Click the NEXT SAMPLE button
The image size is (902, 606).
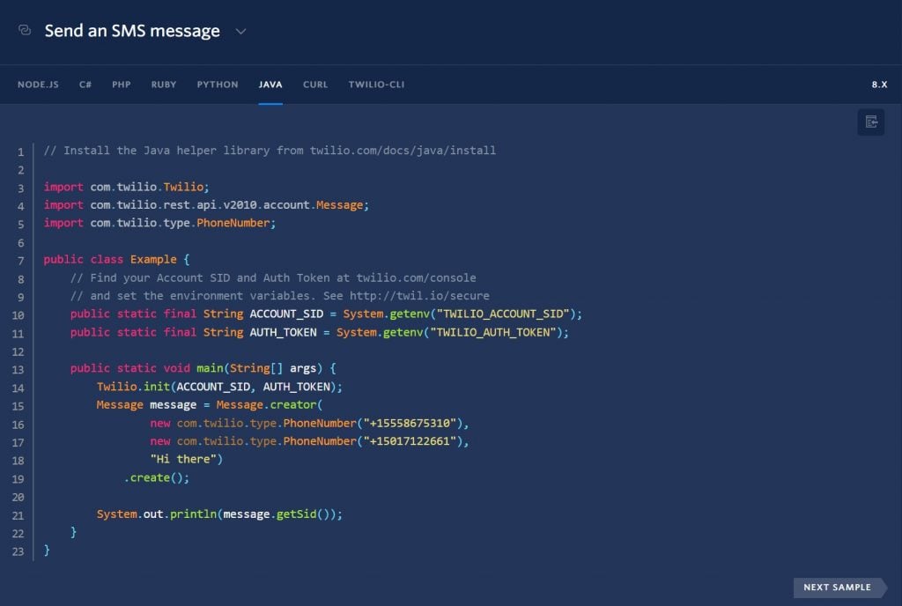[x=835, y=588]
